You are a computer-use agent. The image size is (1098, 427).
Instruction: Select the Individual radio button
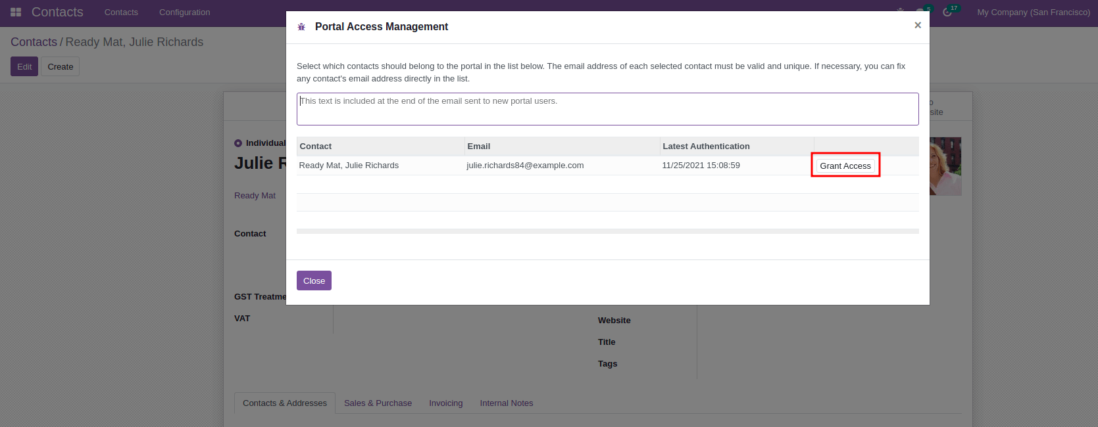[238, 143]
